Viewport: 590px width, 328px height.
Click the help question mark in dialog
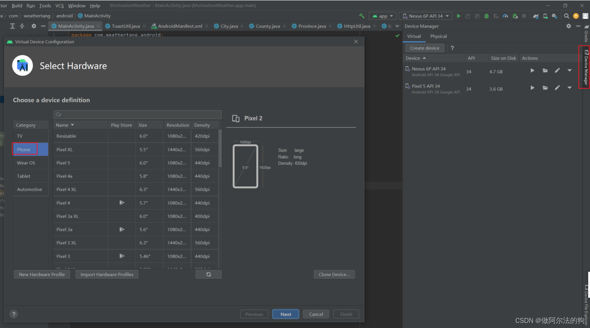pos(14,314)
